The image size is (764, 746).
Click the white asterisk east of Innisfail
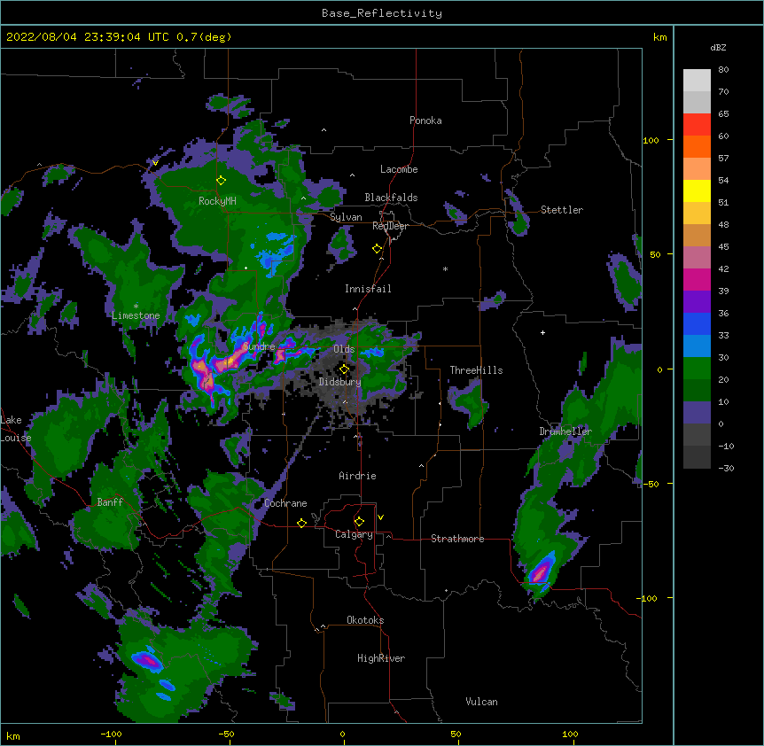pos(445,268)
